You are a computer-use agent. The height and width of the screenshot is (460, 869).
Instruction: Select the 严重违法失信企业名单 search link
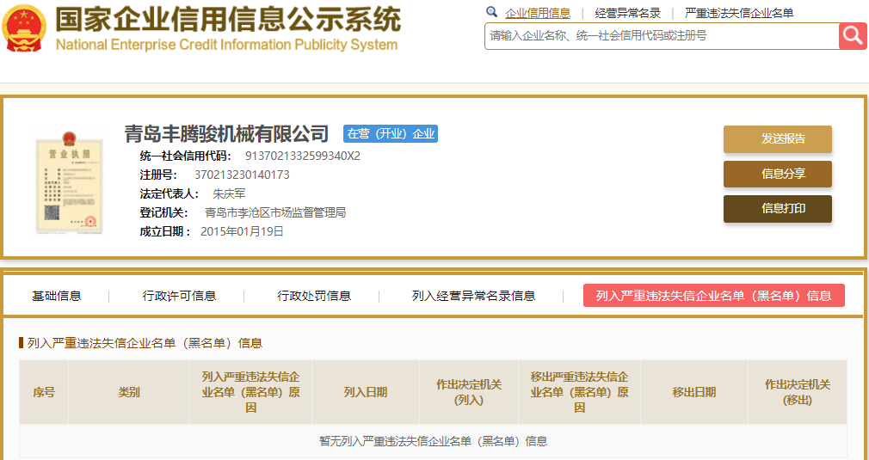[739, 13]
